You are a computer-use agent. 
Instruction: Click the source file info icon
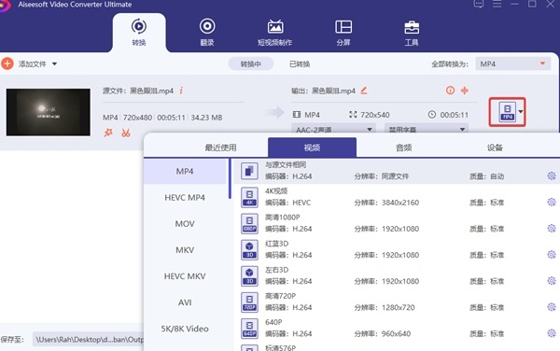(181, 91)
